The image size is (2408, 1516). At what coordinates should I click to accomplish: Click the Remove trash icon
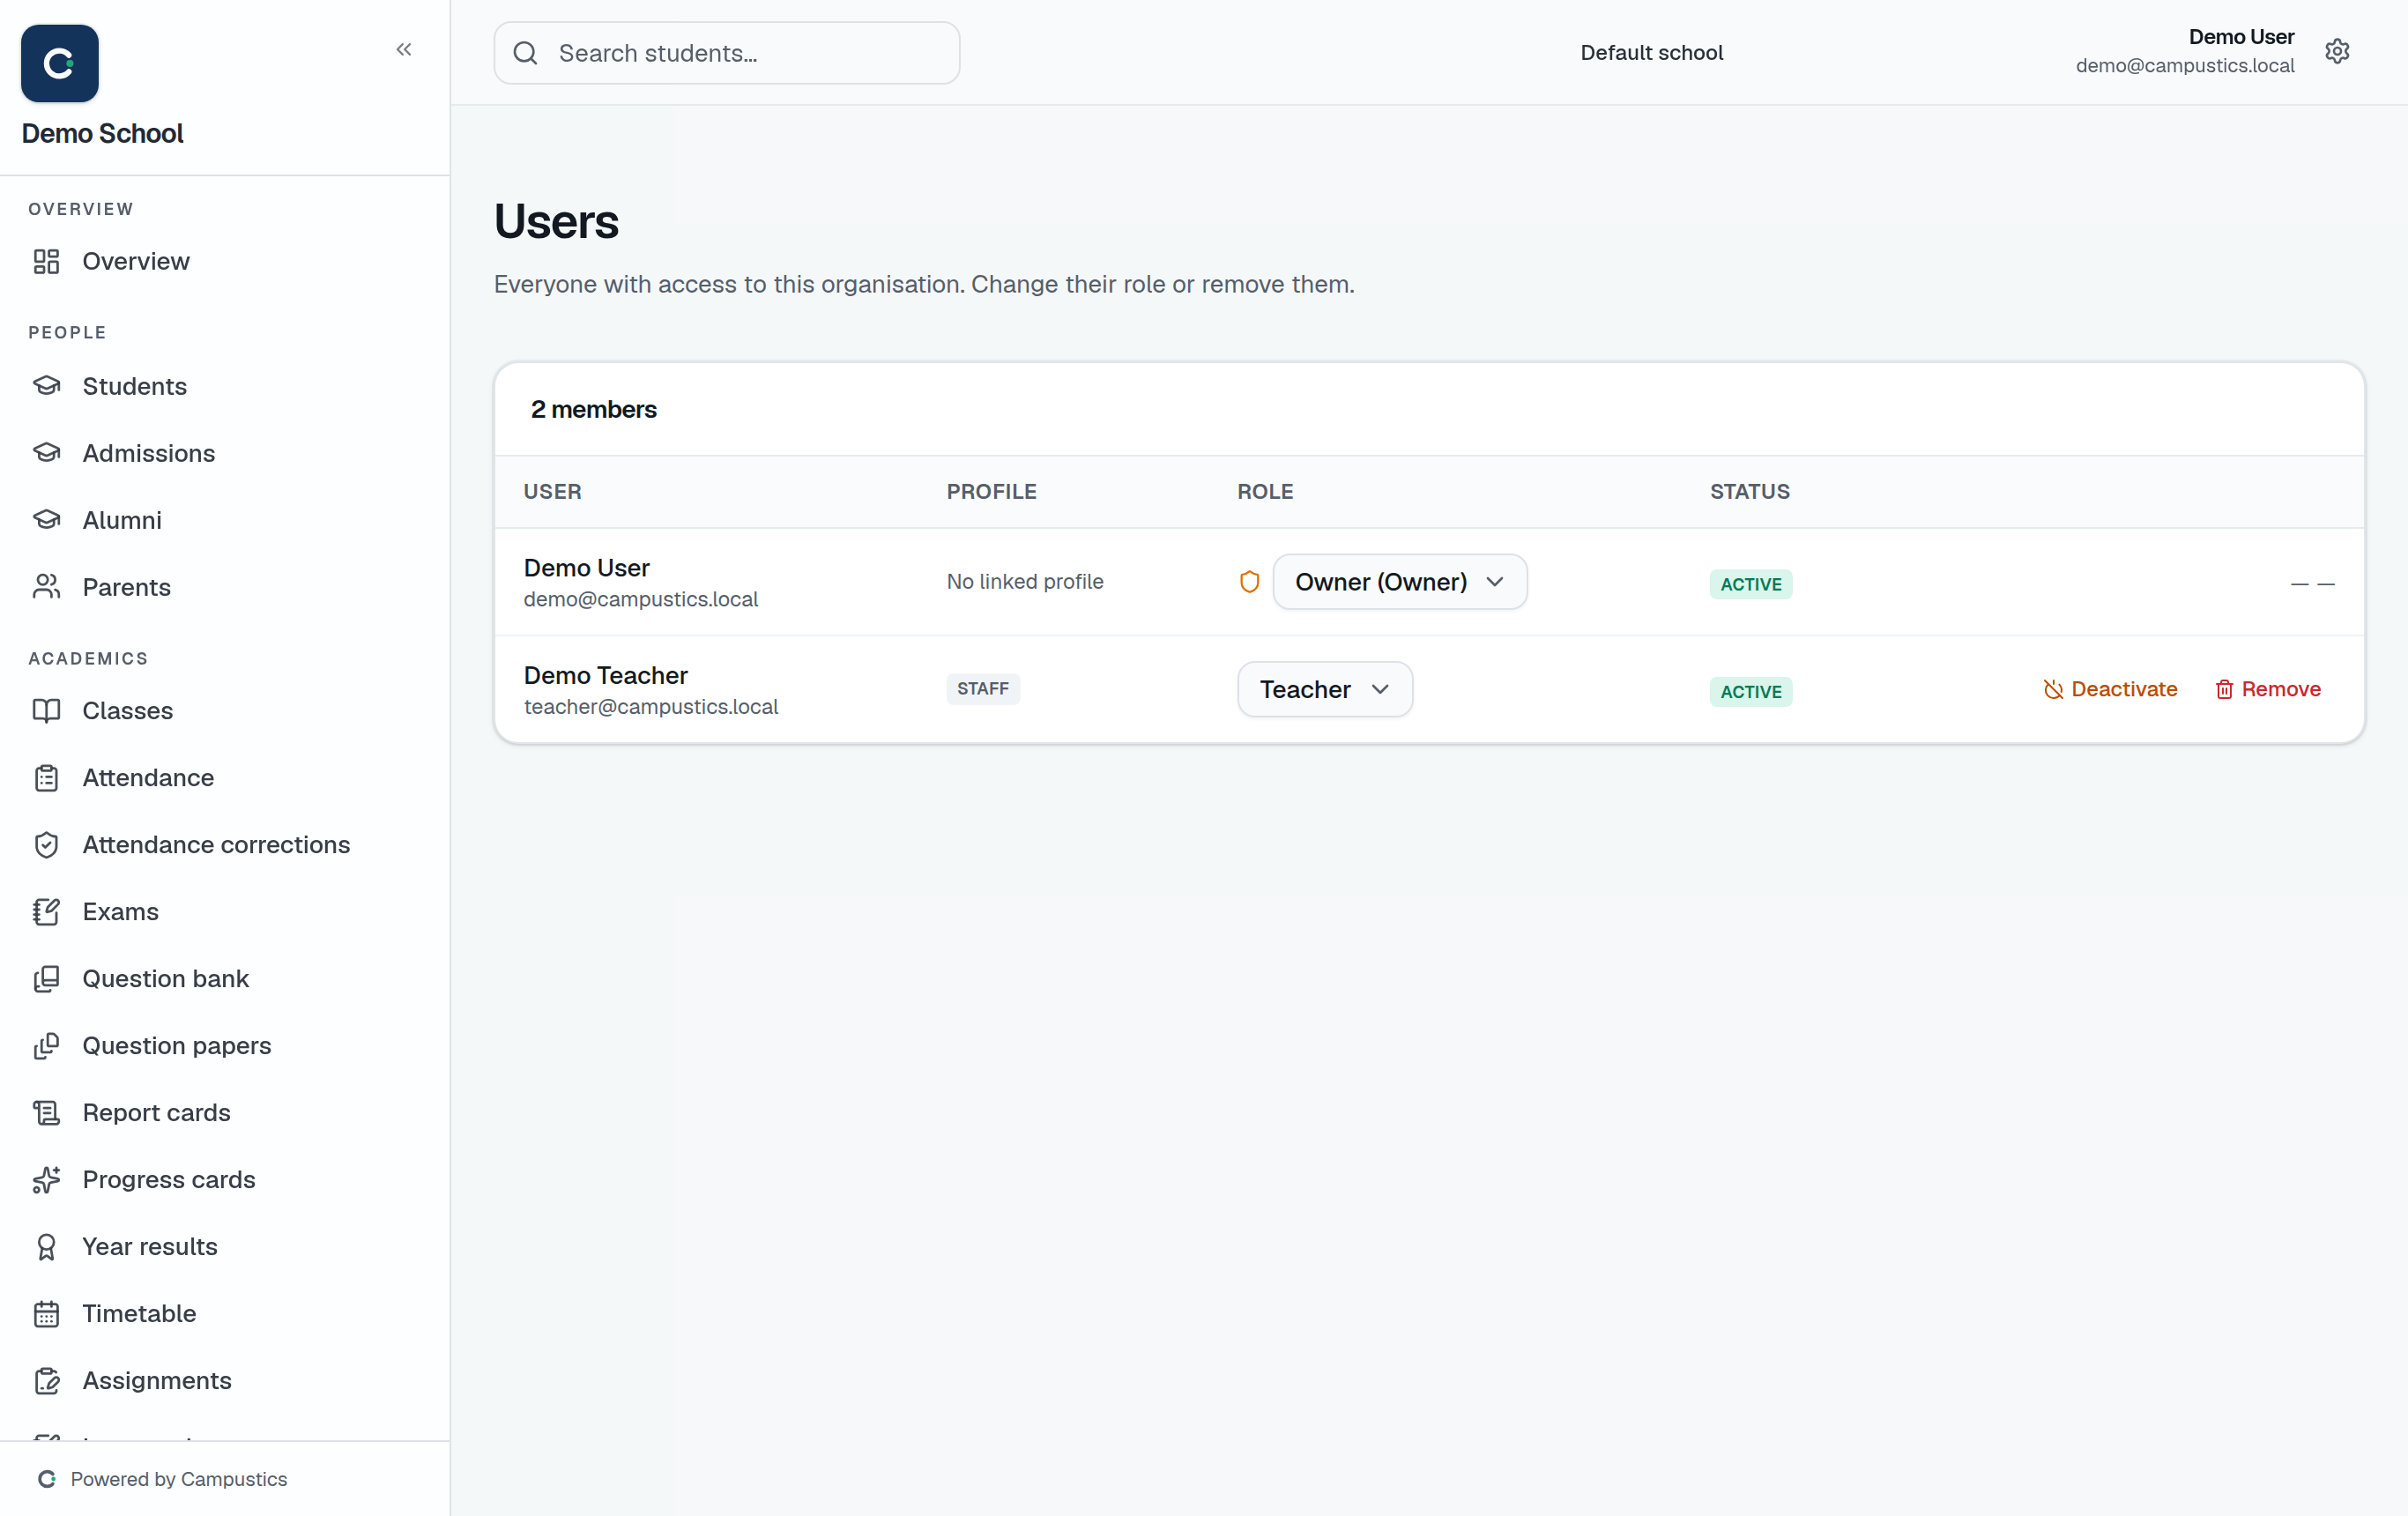(x=2224, y=690)
